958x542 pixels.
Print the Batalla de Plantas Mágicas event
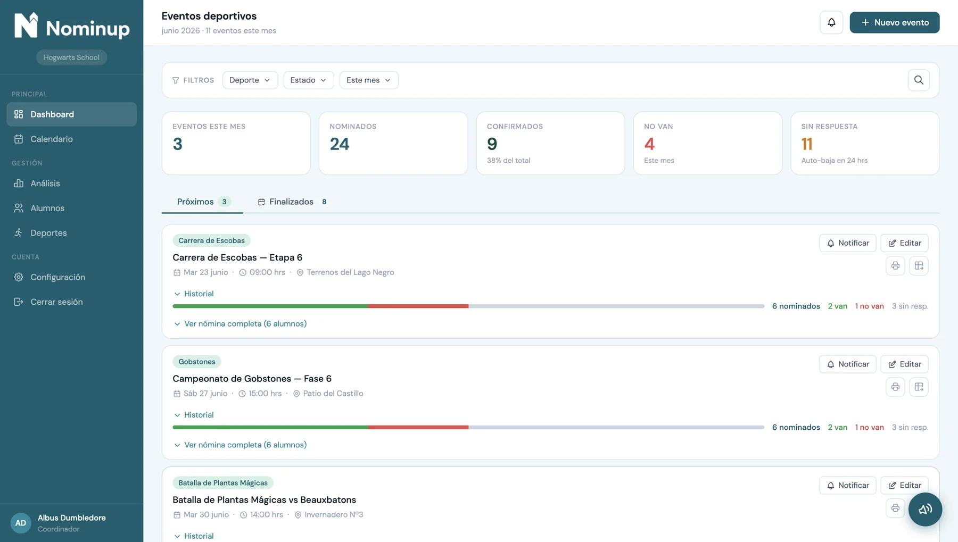(x=895, y=508)
